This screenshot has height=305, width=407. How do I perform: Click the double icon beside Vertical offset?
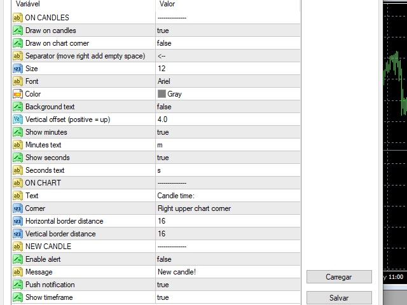click(x=18, y=119)
